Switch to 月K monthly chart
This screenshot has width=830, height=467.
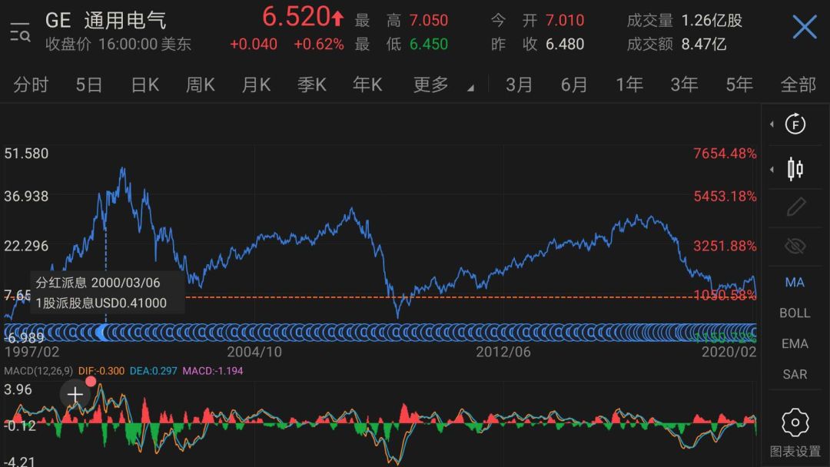pos(256,84)
